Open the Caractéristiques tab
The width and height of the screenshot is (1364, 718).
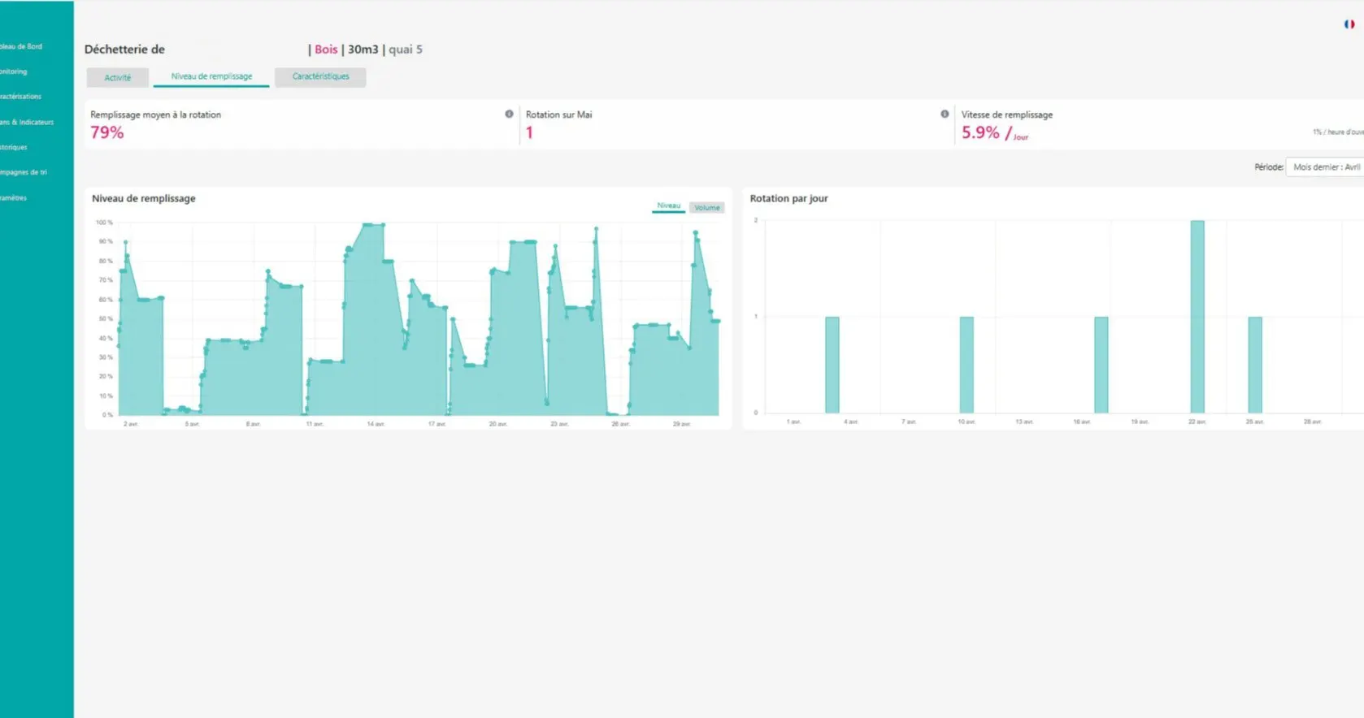tap(320, 77)
